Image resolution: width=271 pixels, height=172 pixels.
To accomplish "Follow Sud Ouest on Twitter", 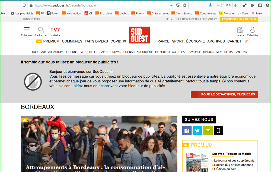I will click(x=197, y=130).
